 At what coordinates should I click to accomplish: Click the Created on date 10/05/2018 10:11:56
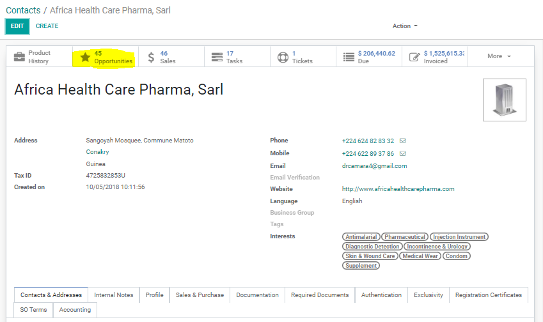(115, 187)
